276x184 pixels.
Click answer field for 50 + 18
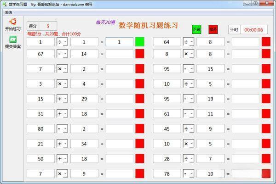[x=119, y=159]
